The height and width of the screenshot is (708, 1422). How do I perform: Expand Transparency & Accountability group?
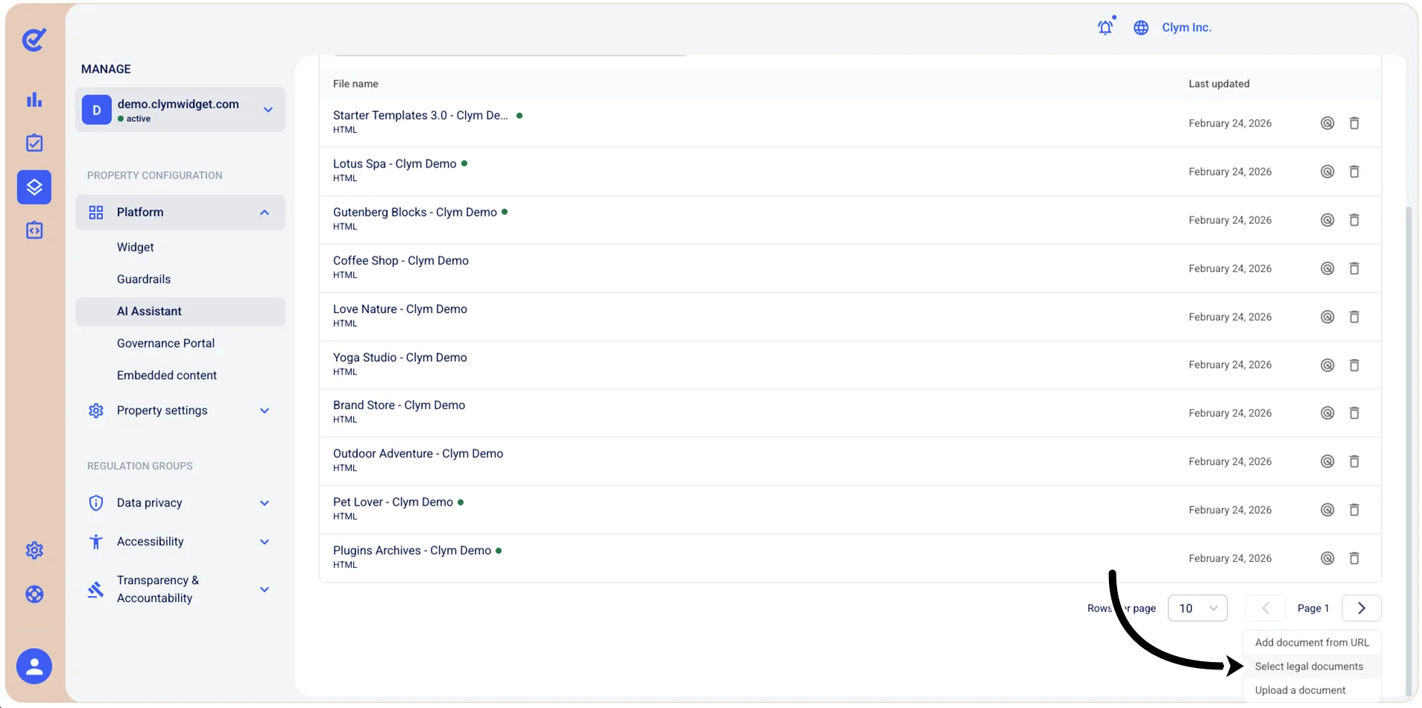180,589
